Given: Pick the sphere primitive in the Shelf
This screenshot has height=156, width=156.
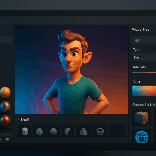Looking at the screenshot, I should click(54, 131).
